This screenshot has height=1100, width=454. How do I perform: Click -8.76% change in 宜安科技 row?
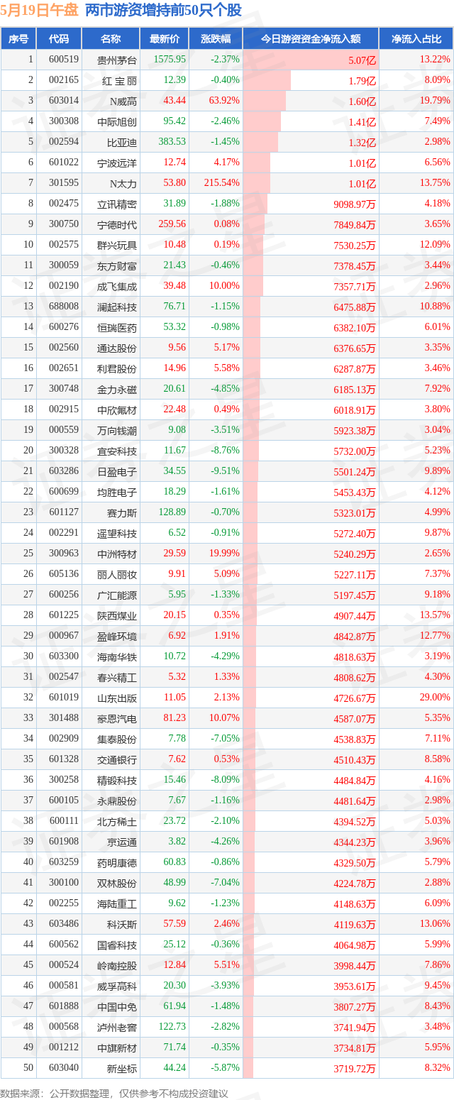[226, 451]
